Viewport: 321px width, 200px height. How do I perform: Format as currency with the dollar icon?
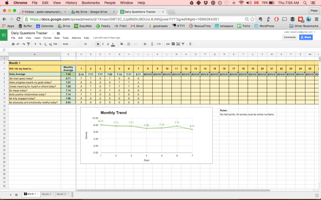click(x=35, y=44)
